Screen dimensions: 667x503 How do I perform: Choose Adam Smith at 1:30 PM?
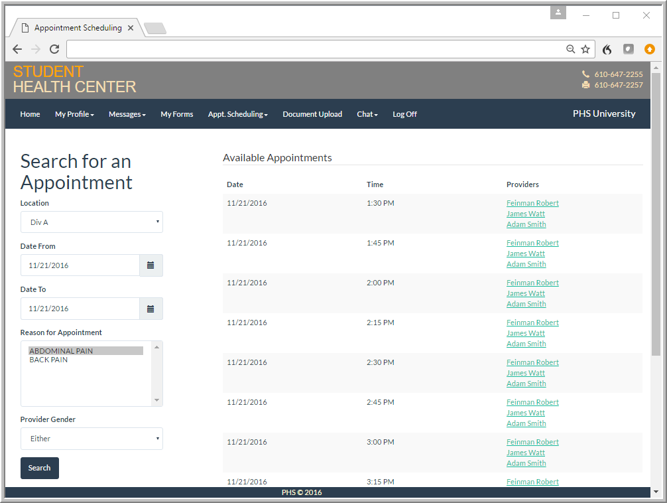(x=526, y=224)
